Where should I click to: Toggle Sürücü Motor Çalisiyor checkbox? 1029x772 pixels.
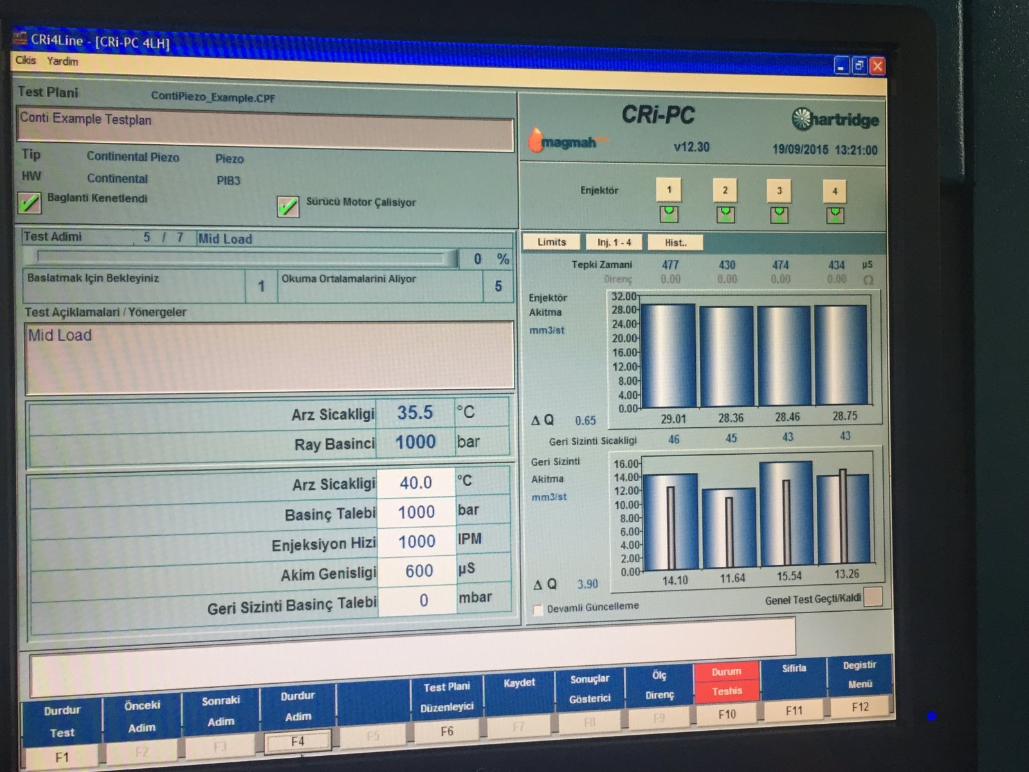(x=287, y=207)
